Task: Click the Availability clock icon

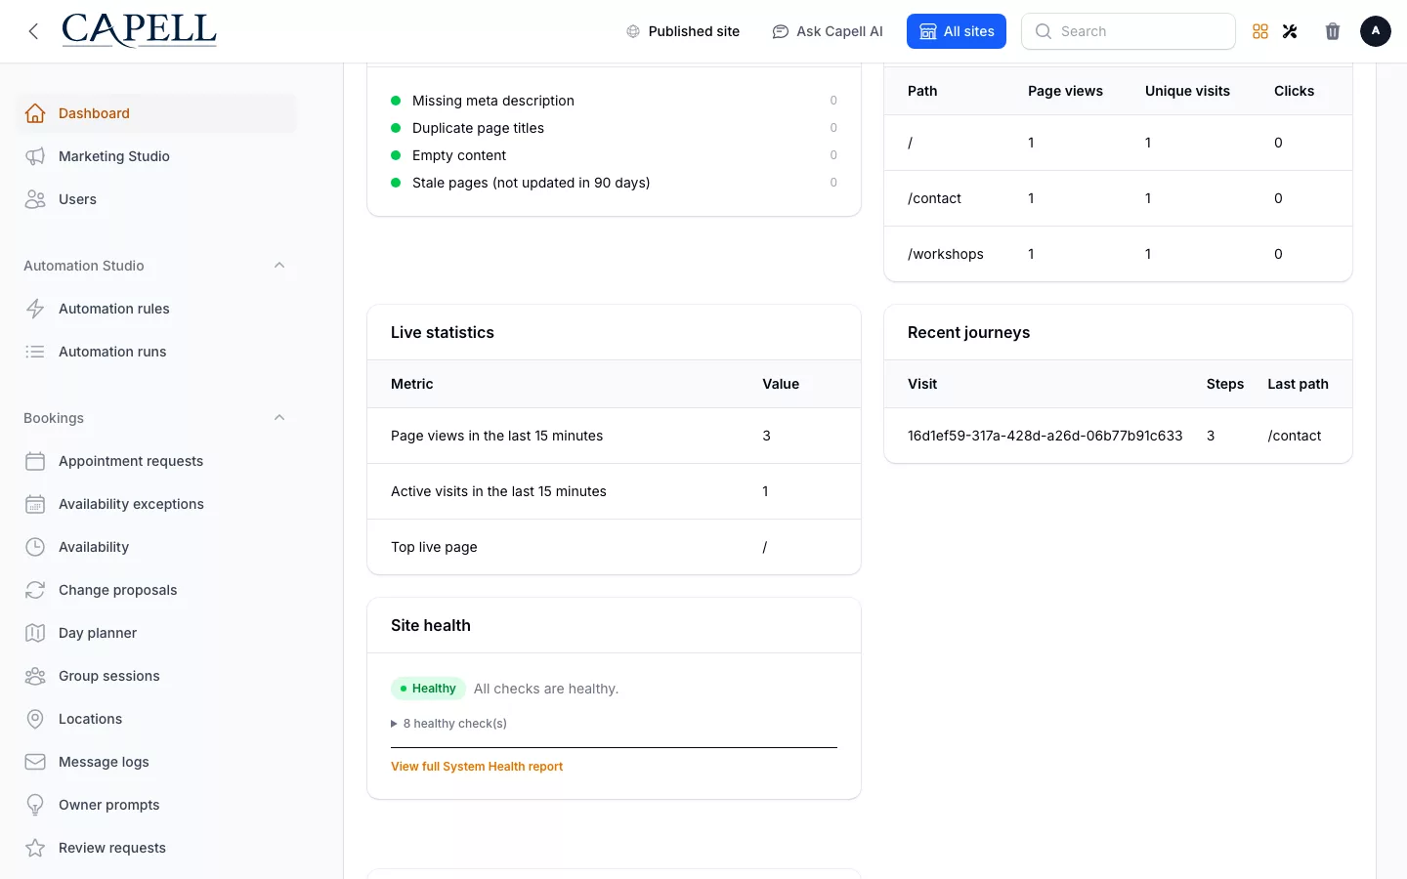Action: 35,547
